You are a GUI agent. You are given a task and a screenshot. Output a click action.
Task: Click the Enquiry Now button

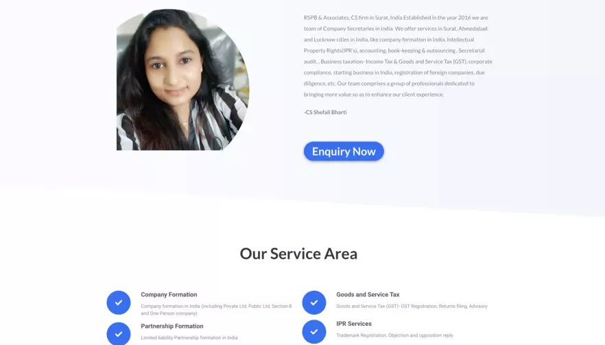[x=344, y=152]
